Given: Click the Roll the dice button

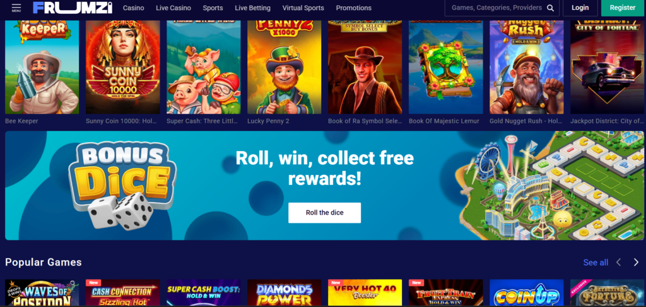Looking at the screenshot, I should (325, 213).
